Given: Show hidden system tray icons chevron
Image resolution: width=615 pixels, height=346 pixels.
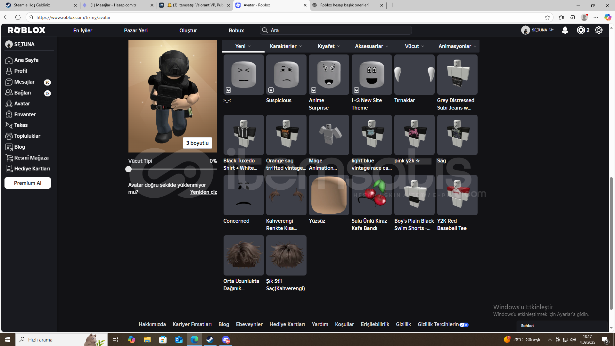Looking at the screenshot, I should tap(550, 340).
